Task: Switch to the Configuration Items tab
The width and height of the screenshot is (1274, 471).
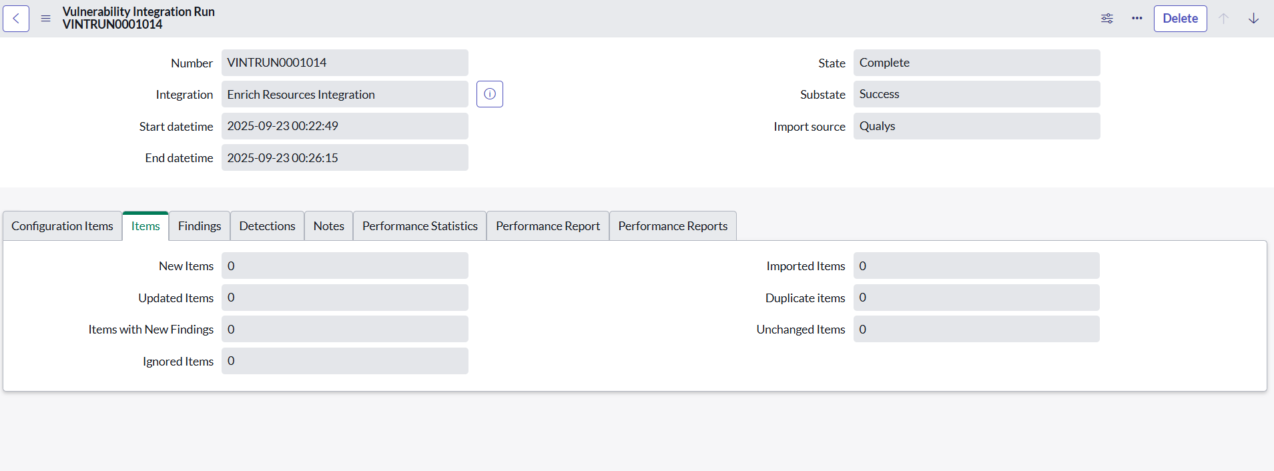Action: 63,226
